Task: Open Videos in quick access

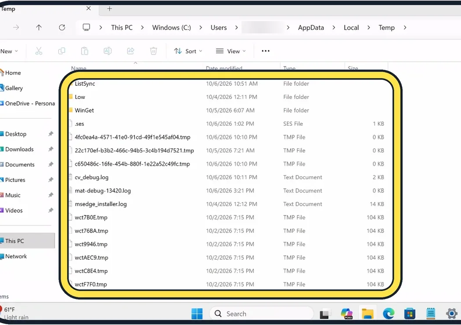Action: pyautogui.click(x=14, y=210)
